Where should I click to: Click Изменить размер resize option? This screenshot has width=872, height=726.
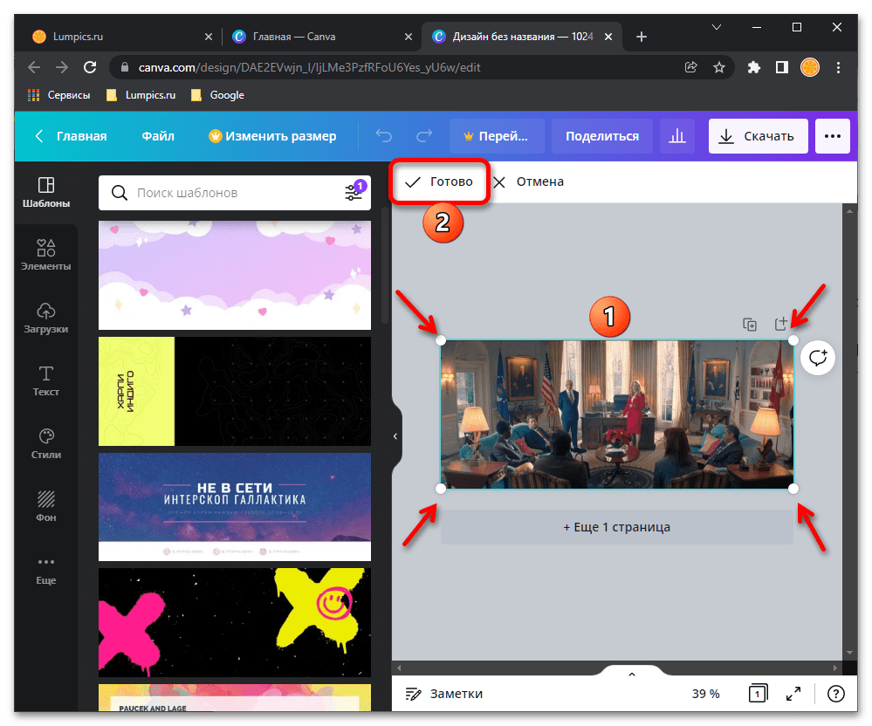pyautogui.click(x=272, y=136)
